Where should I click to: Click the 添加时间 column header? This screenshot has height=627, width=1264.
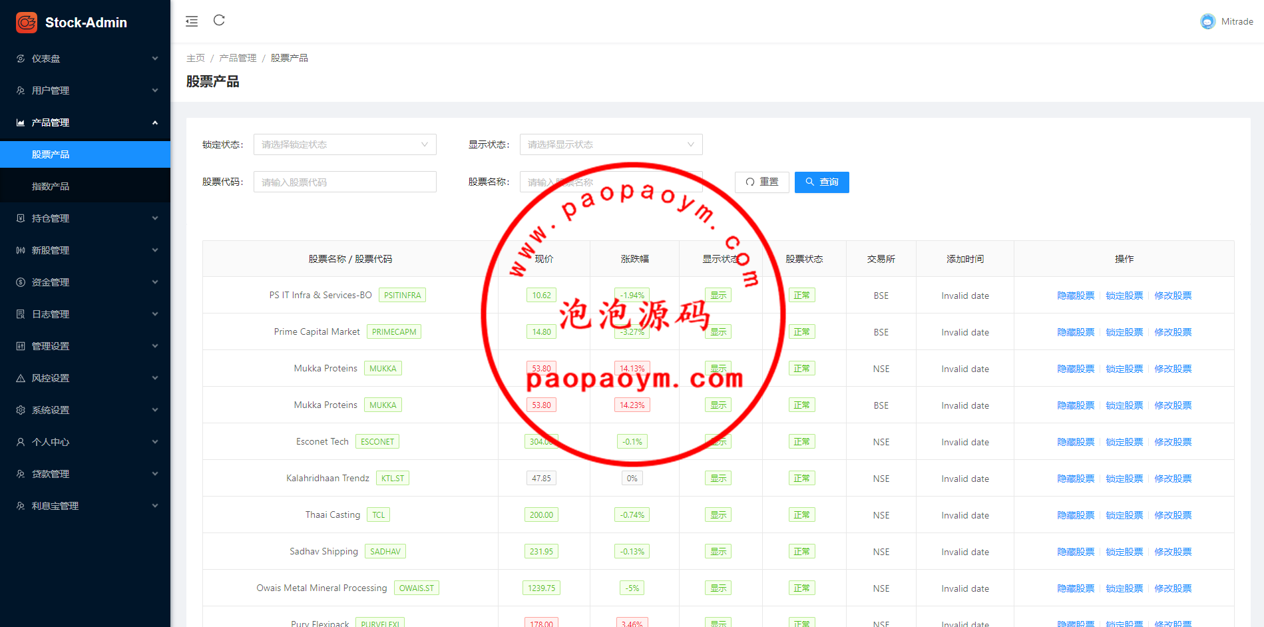[x=965, y=259]
